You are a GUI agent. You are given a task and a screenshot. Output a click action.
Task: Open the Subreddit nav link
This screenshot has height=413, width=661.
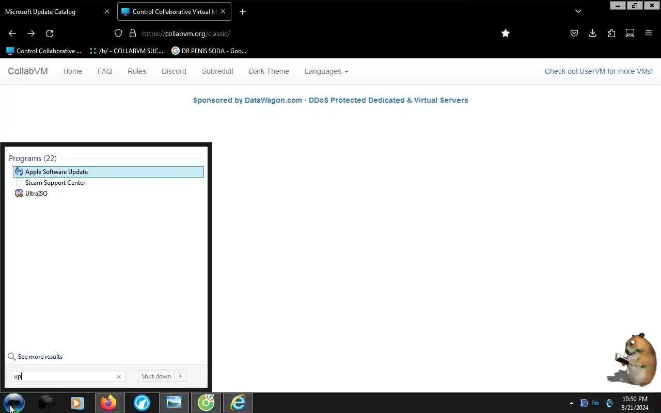point(217,71)
